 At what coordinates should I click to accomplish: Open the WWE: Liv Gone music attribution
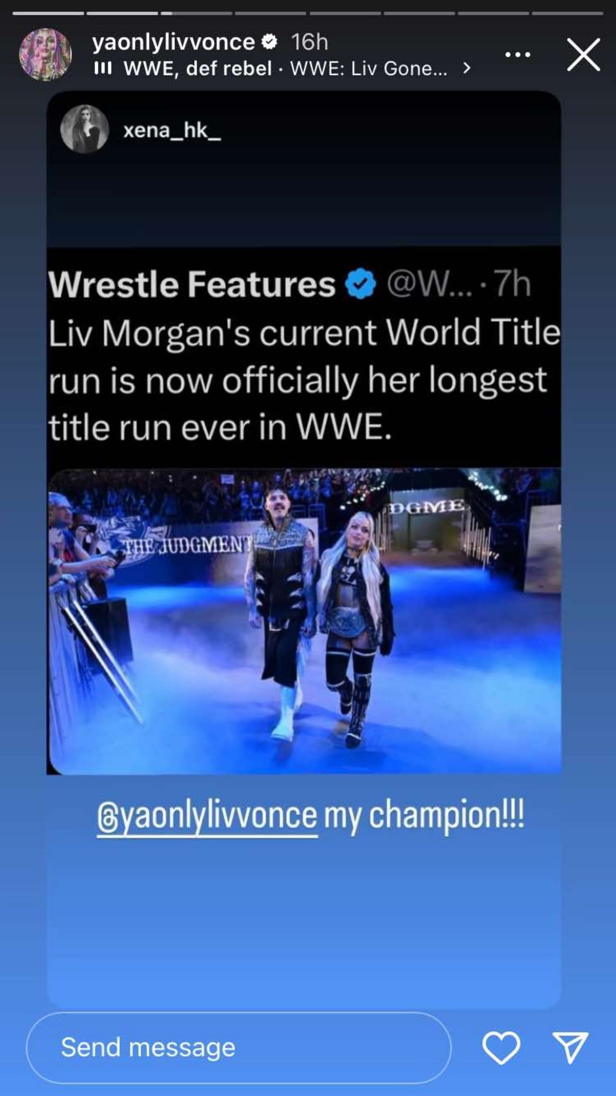click(368, 68)
